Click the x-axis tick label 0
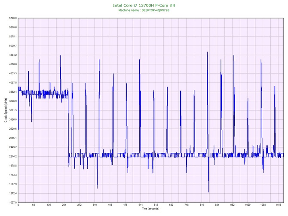 click(x=18, y=205)
